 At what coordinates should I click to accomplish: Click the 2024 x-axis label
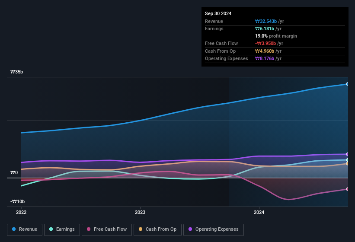[259, 212]
